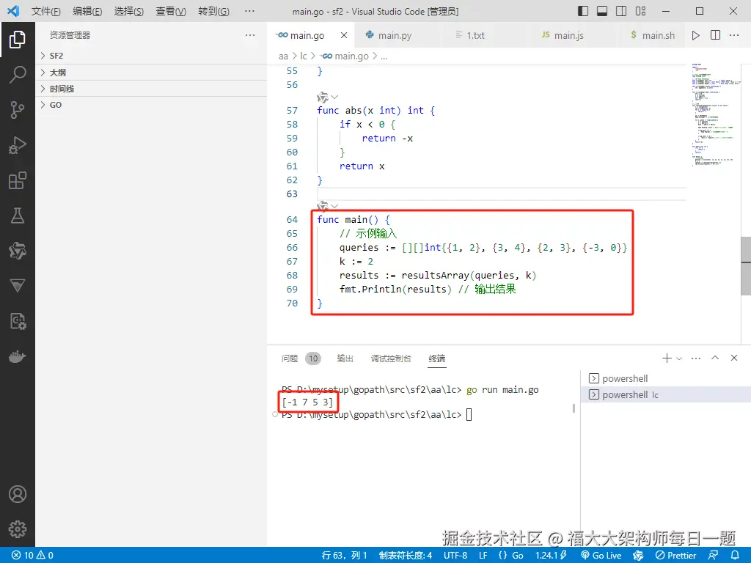The height and width of the screenshot is (563, 751).
Task: Maximize the panel with up chevron
Action: point(715,358)
